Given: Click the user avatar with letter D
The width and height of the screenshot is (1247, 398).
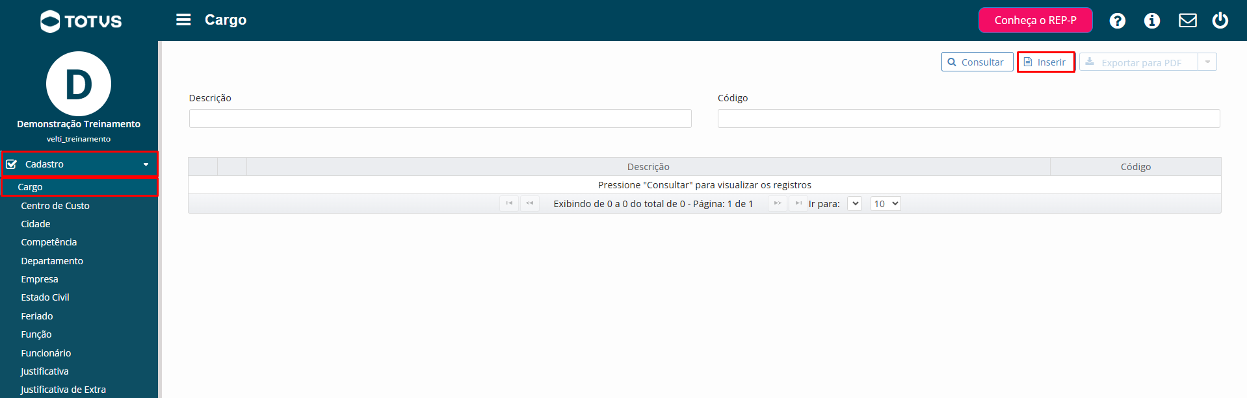Looking at the screenshot, I should (x=79, y=84).
